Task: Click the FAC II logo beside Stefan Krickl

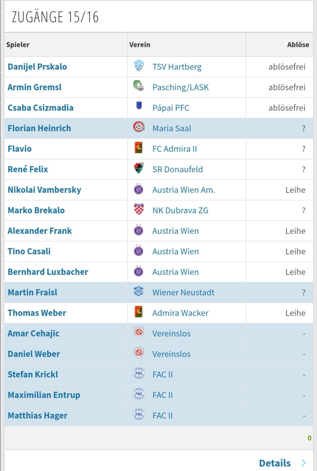Action: pyautogui.click(x=139, y=373)
